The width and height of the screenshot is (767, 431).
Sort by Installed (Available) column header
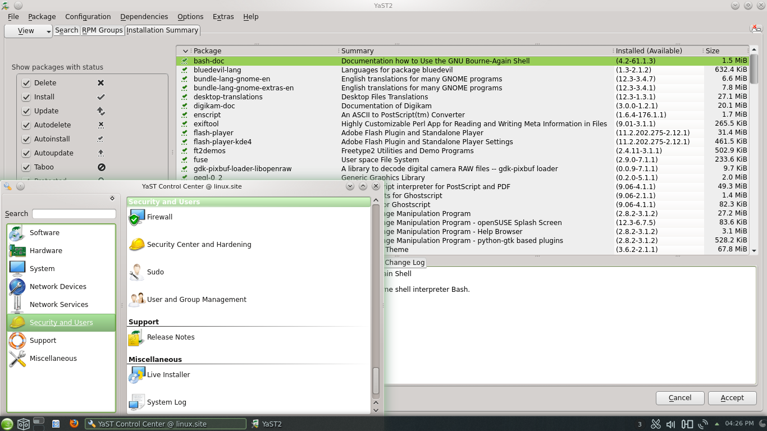click(x=658, y=51)
